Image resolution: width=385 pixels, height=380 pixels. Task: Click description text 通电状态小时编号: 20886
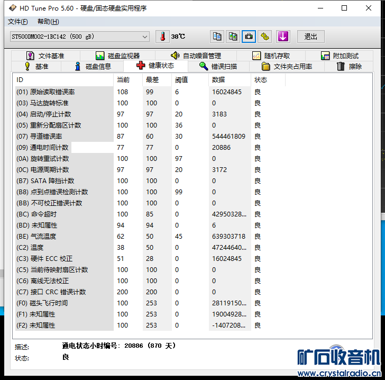click(103, 346)
